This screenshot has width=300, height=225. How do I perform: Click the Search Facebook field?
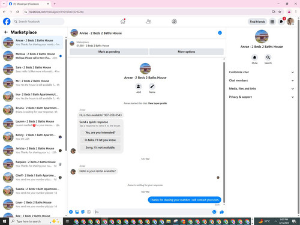(38, 22)
